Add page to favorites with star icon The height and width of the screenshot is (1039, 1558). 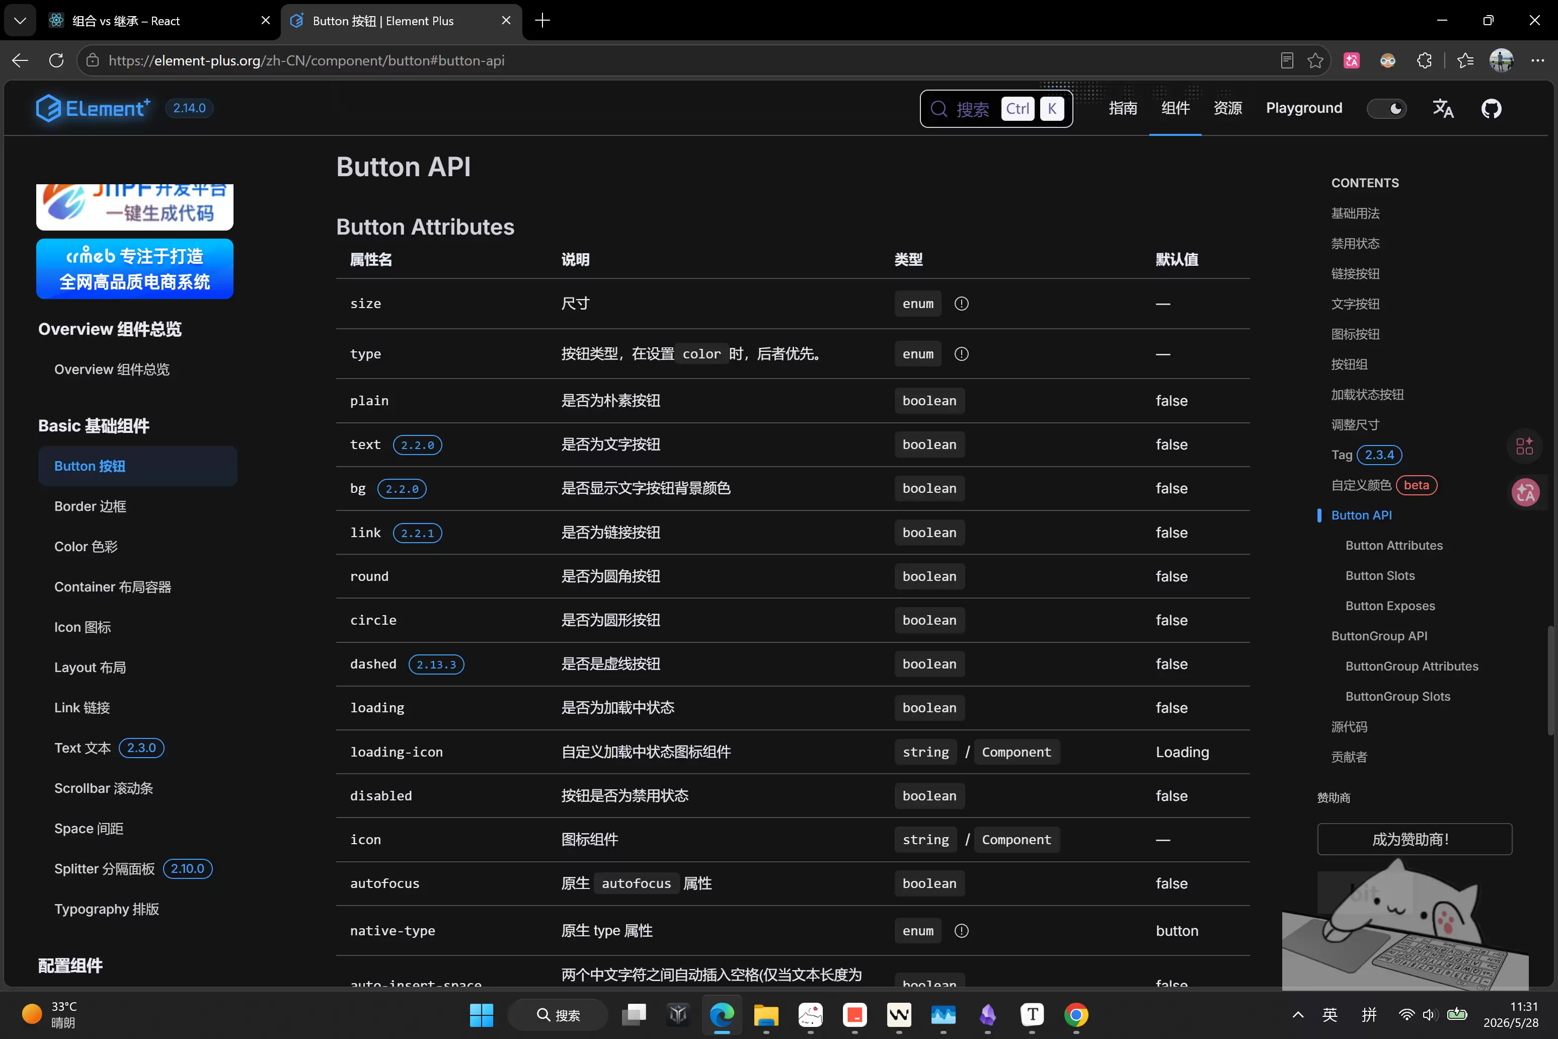1315,60
